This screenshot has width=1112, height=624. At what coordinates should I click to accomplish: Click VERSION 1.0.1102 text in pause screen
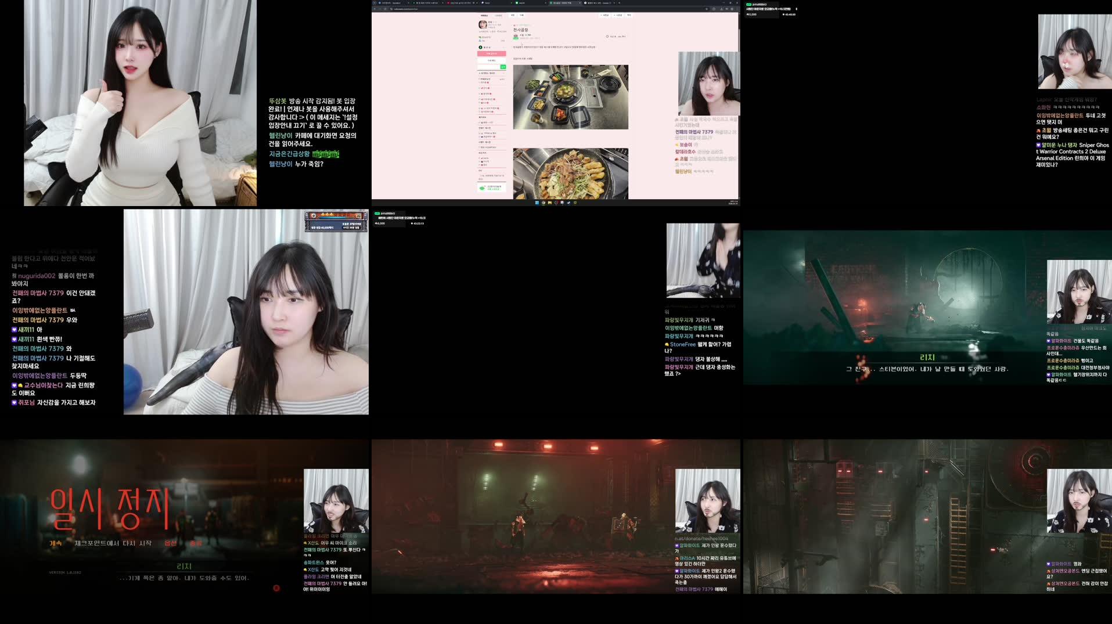65,572
